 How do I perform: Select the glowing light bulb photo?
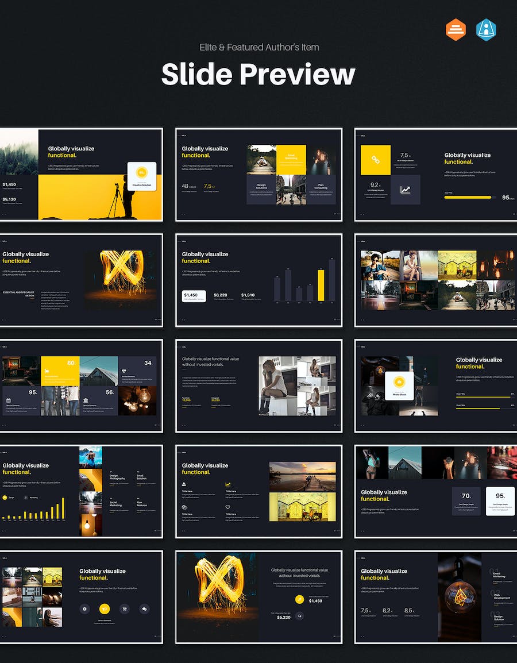[x=460, y=598]
